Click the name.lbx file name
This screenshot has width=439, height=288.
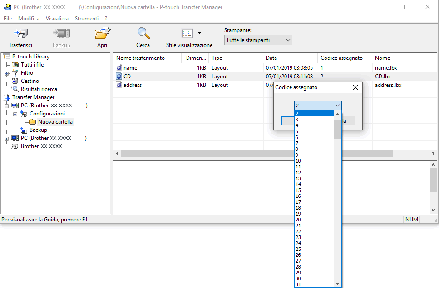(386, 68)
